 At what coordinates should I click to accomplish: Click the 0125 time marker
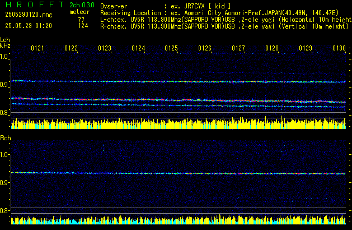tap(171, 48)
